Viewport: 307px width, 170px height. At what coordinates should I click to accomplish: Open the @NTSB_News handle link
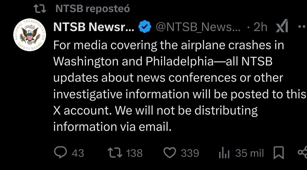(198, 27)
